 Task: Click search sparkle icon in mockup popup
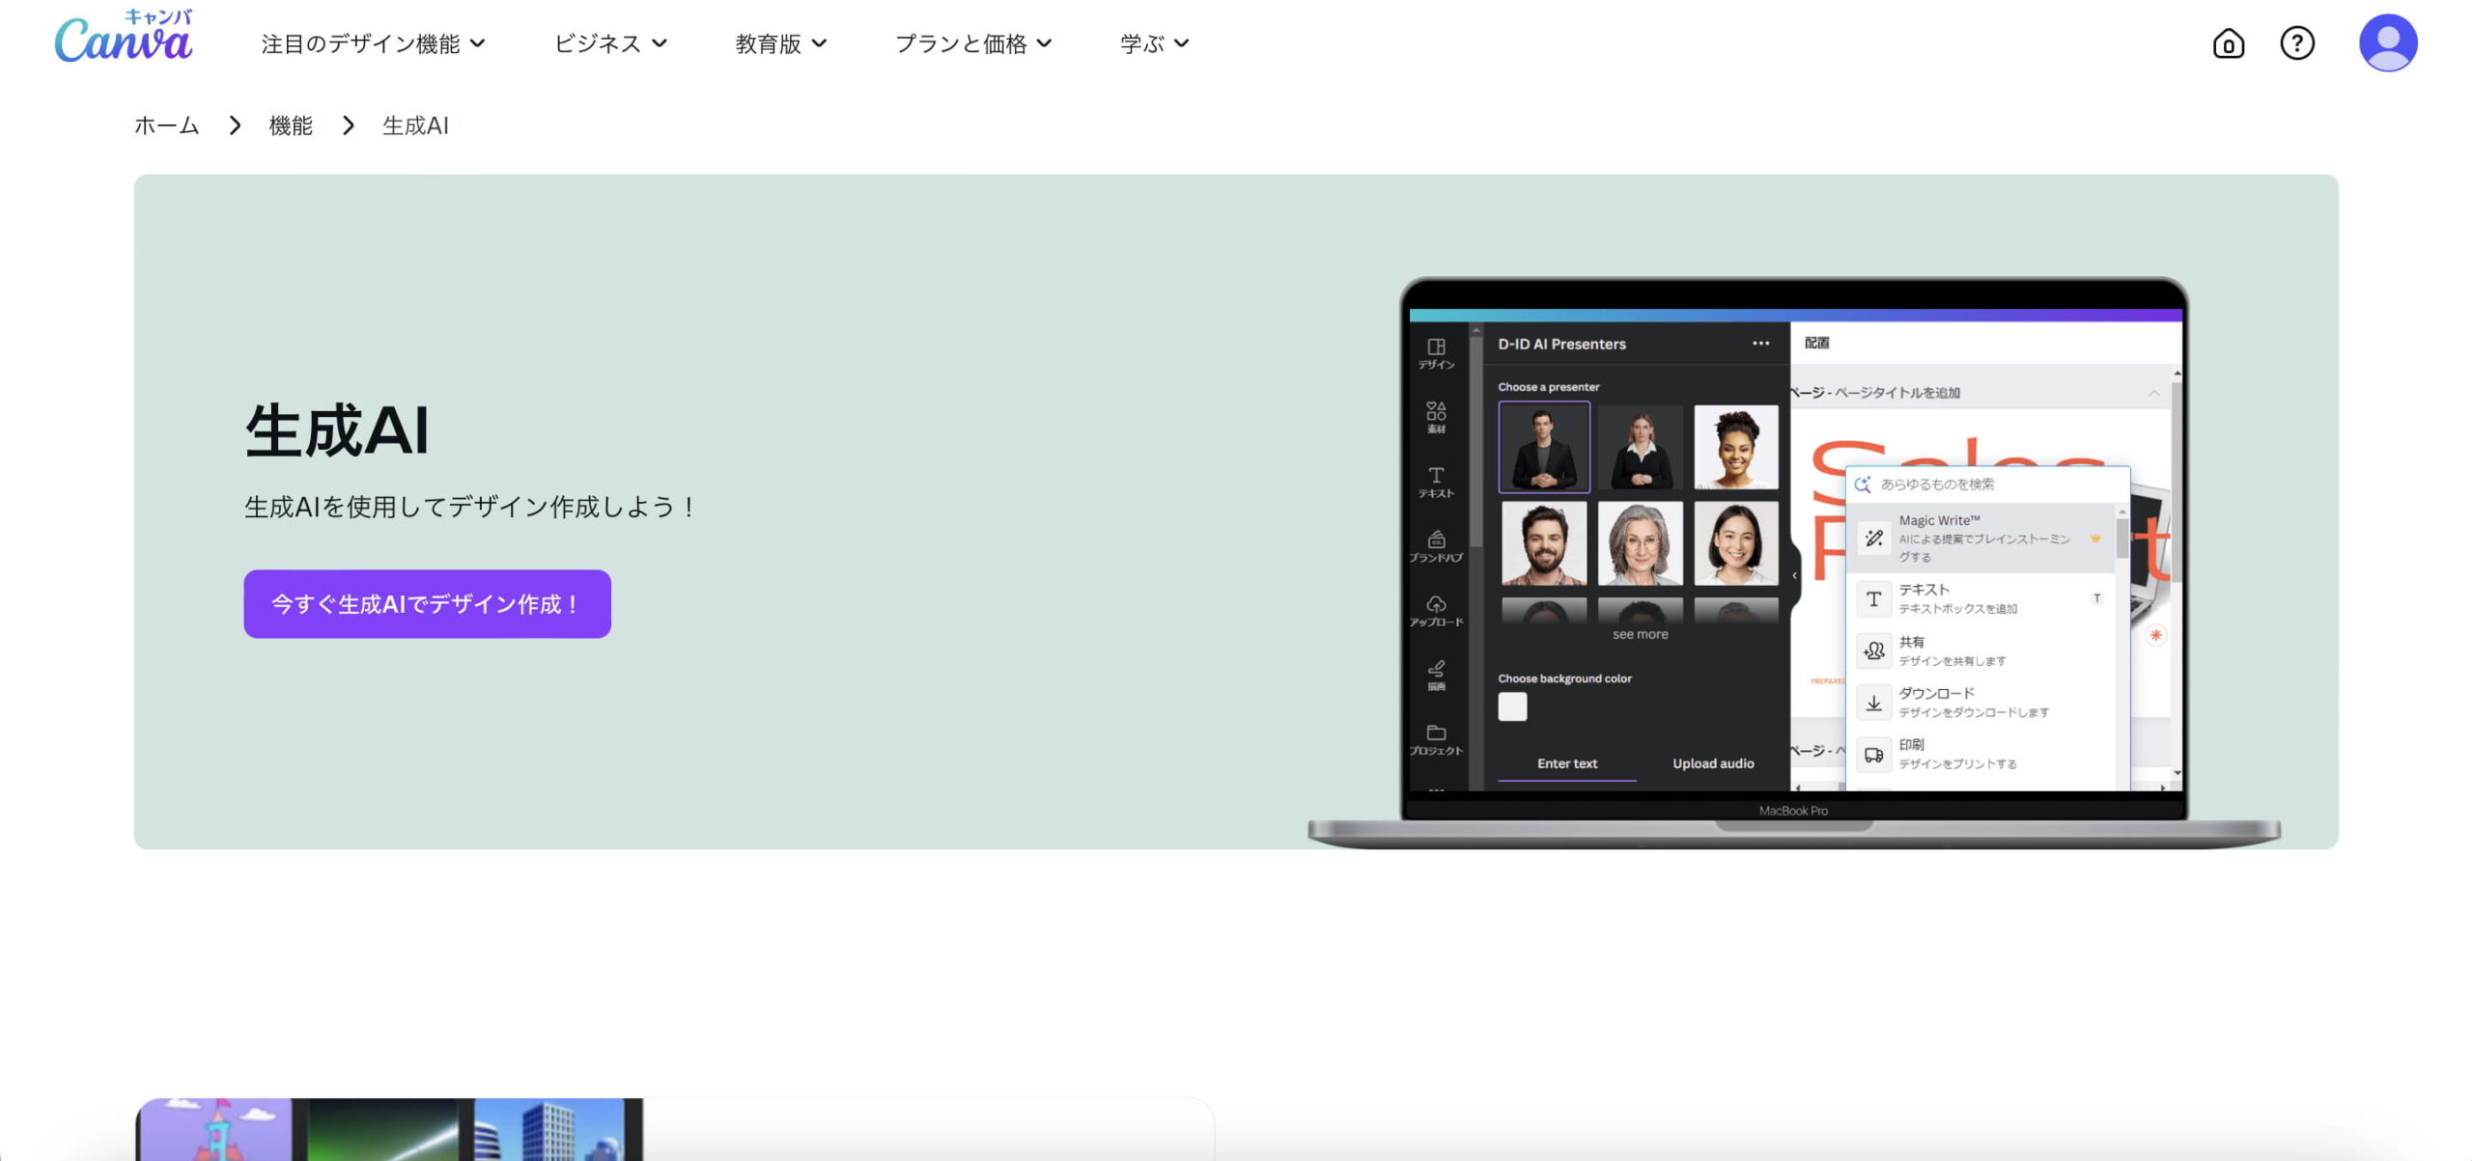coord(1863,484)
